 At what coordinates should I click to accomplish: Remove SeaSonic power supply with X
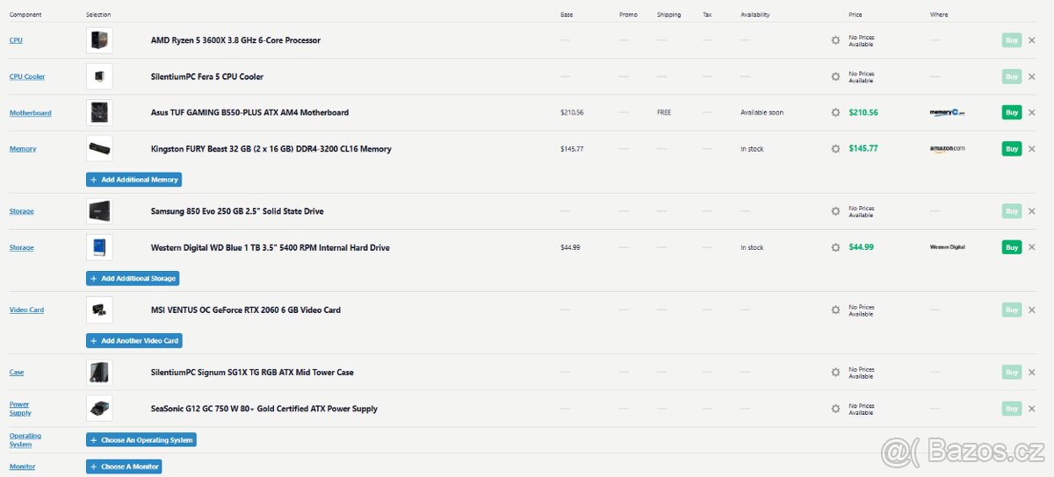(x=1032, y=409)
